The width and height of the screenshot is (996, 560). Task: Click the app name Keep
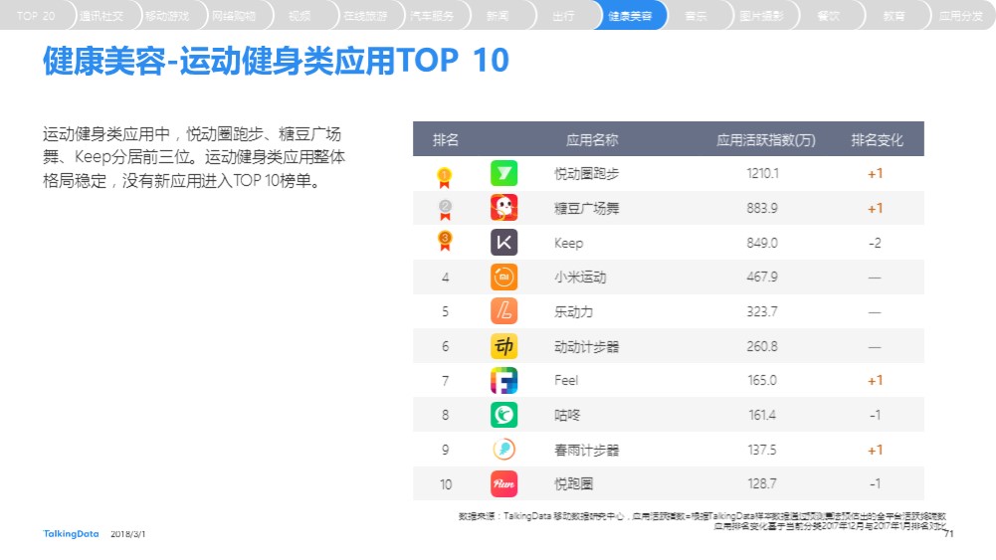[568, 243]
